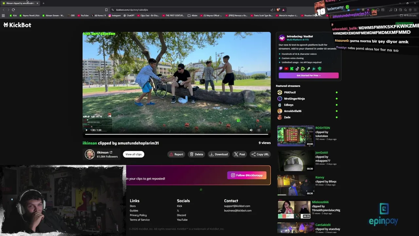Open the Kick socials link
Image resolution: width=419 pixels, height=236 pixels.
[179, 206]
